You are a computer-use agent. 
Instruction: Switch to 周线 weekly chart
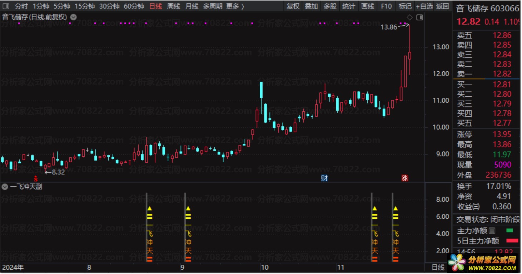click(x=174, y=6)
